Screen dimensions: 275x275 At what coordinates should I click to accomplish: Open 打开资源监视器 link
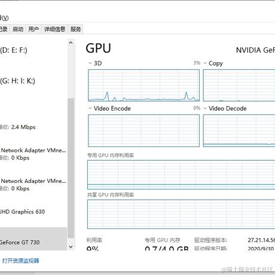click(20, 261)
